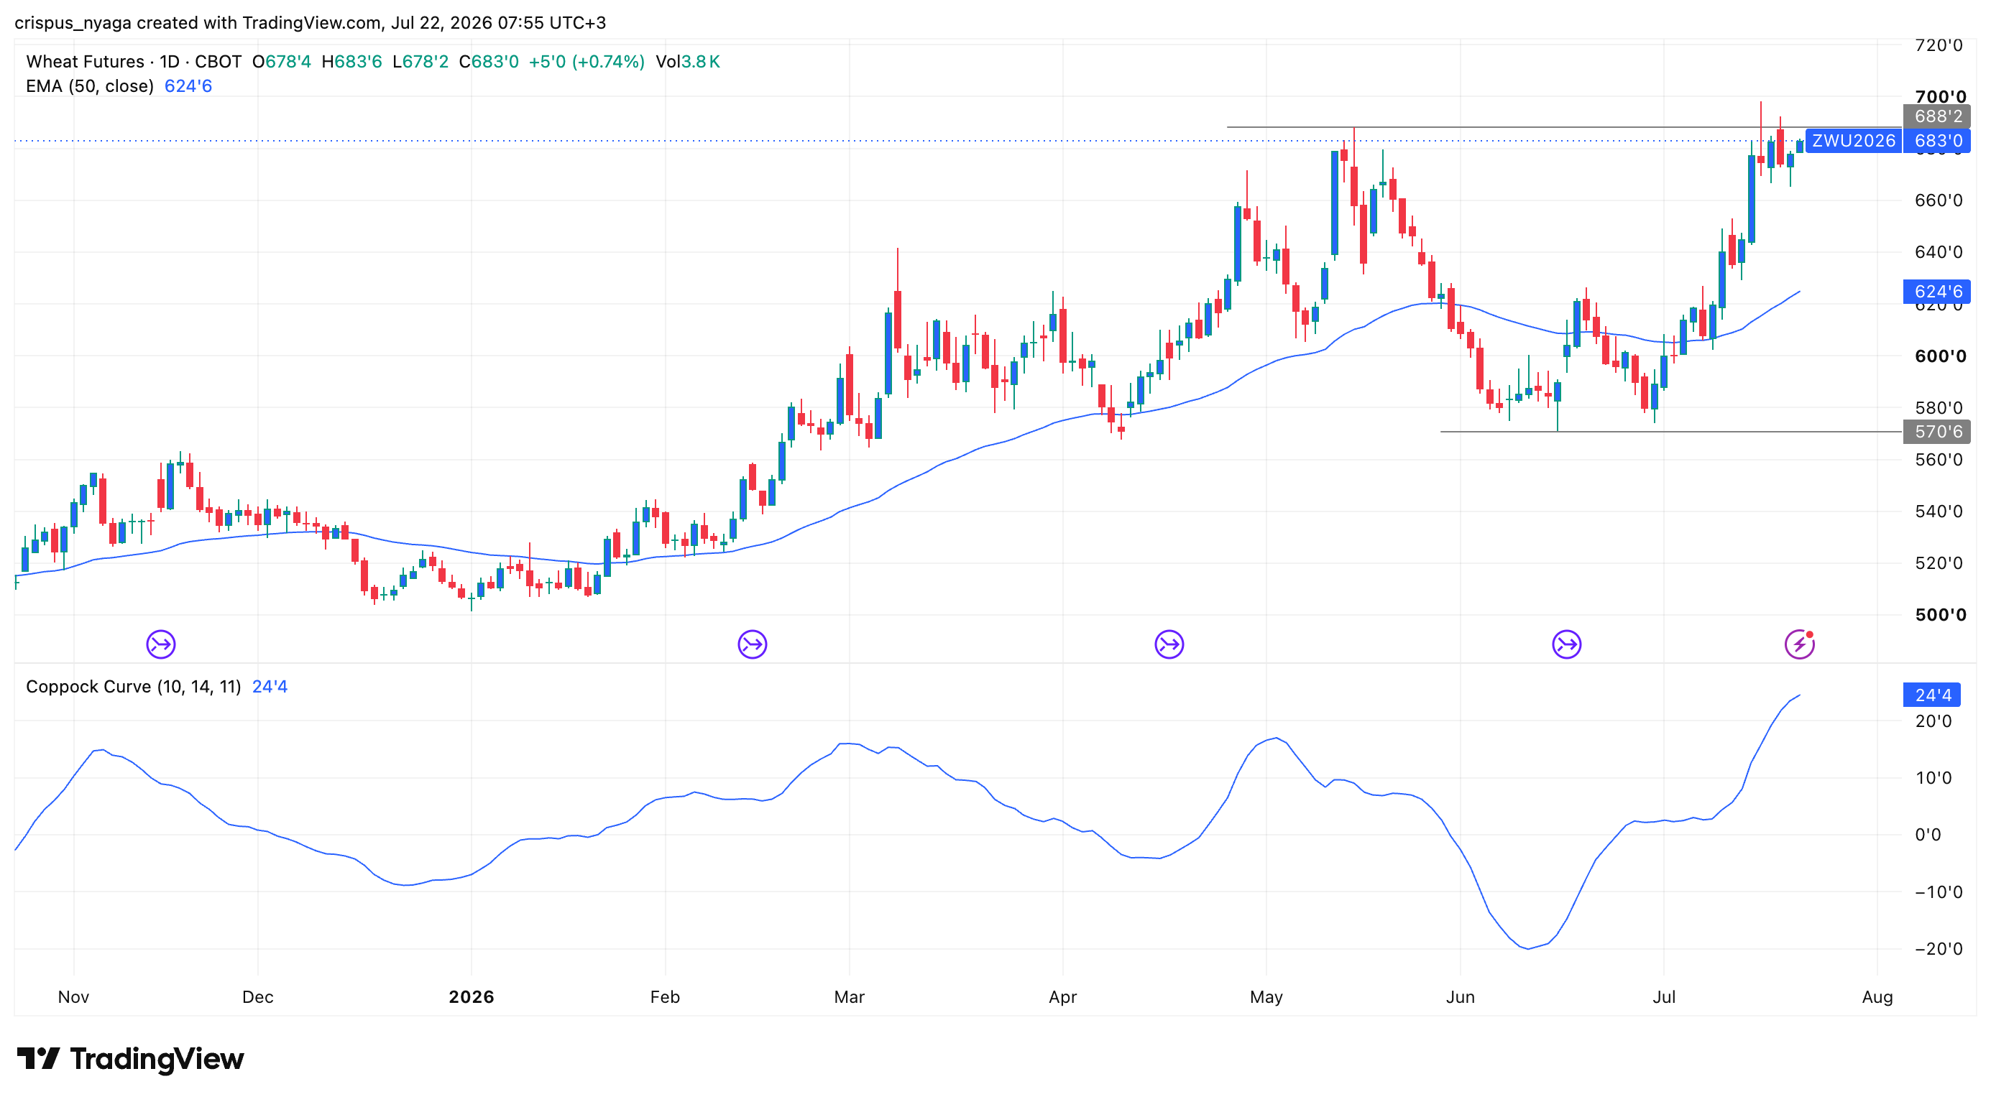1991x1102 pixels.
Task: Click the 624'6 EMA label on price axis
Action: tap(1938, 292)
